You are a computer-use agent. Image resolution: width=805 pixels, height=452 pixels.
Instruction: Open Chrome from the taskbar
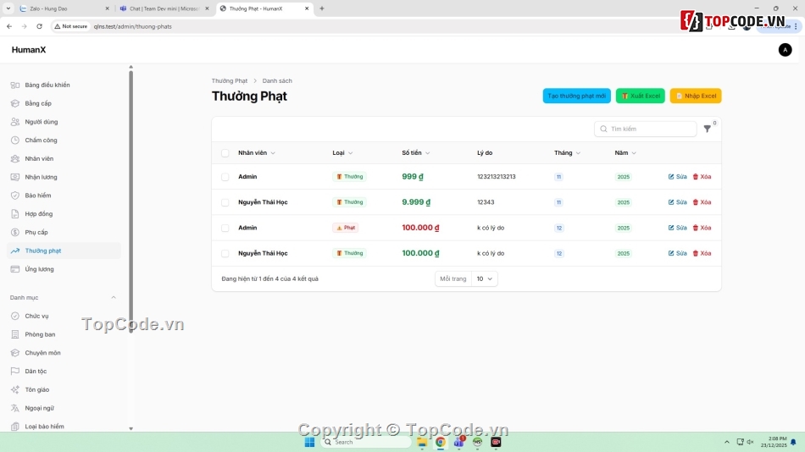[440, 442]
